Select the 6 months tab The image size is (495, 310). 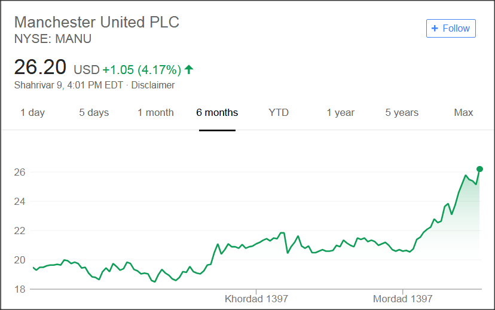tap(217, 112)
